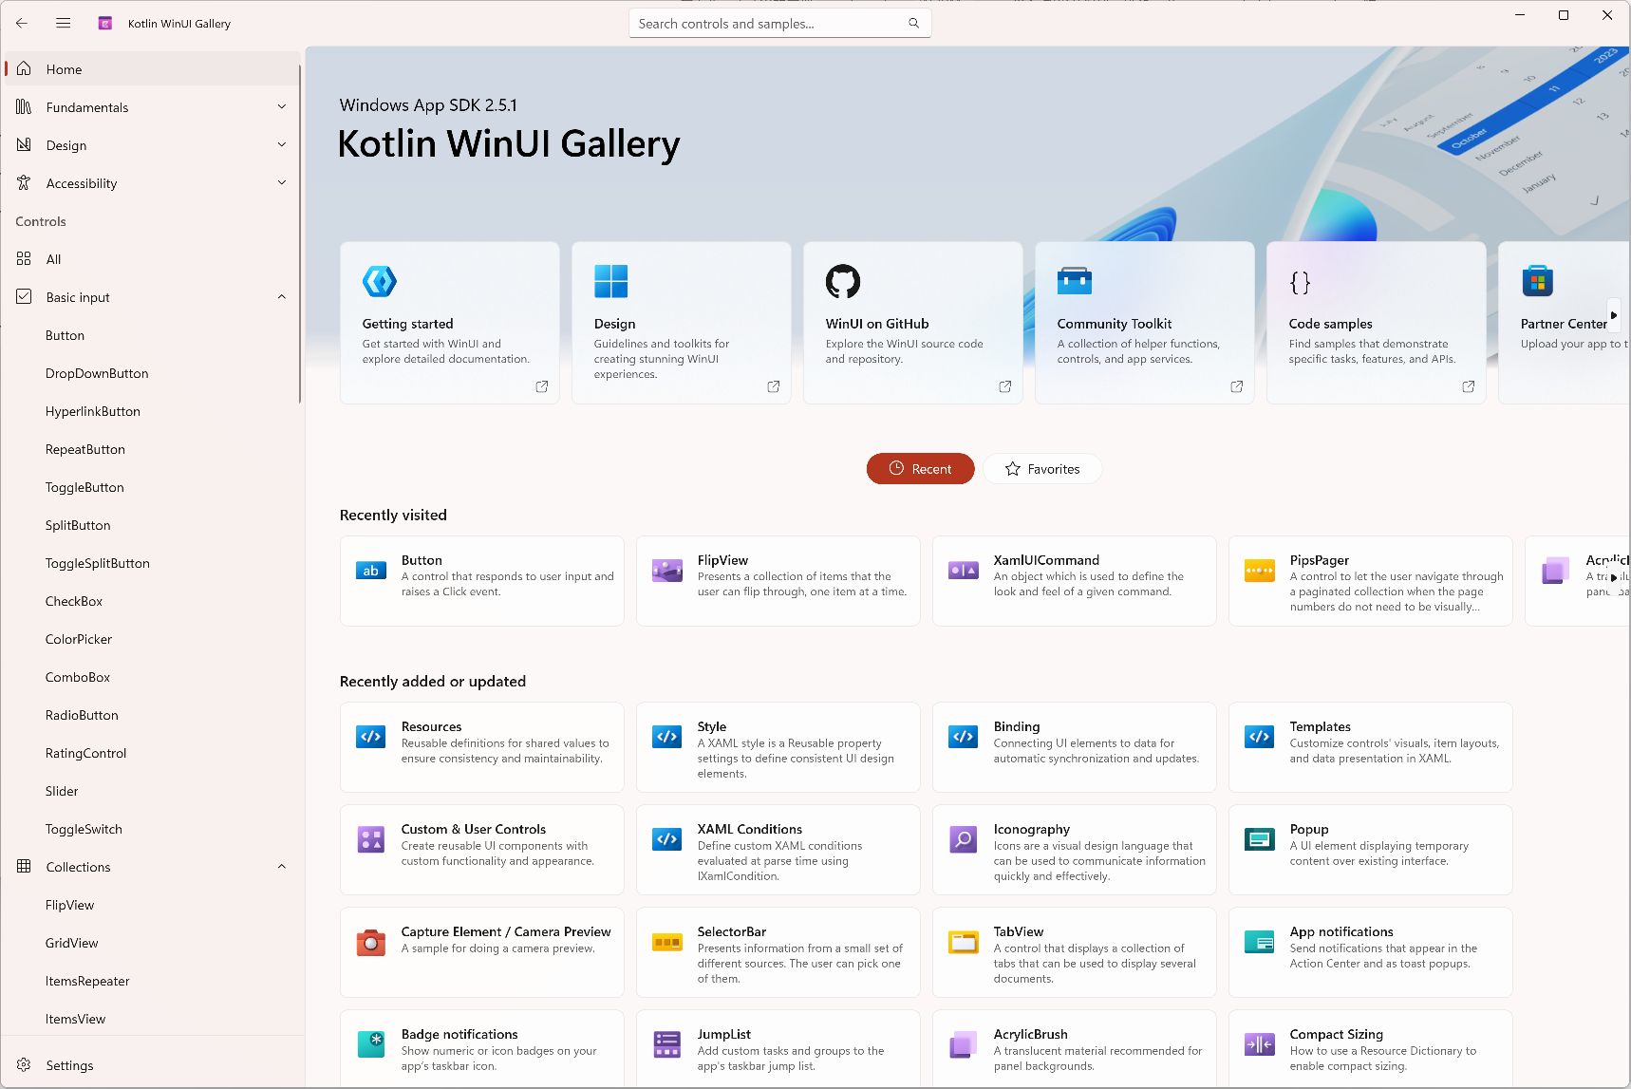This screenshot has height=1089, width=1631.
Task: Open external link on Code samples card
Action: (1469, 386)
